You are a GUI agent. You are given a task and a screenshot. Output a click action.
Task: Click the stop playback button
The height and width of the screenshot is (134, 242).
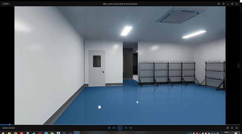pyautogui.click(x=109, y=128)
